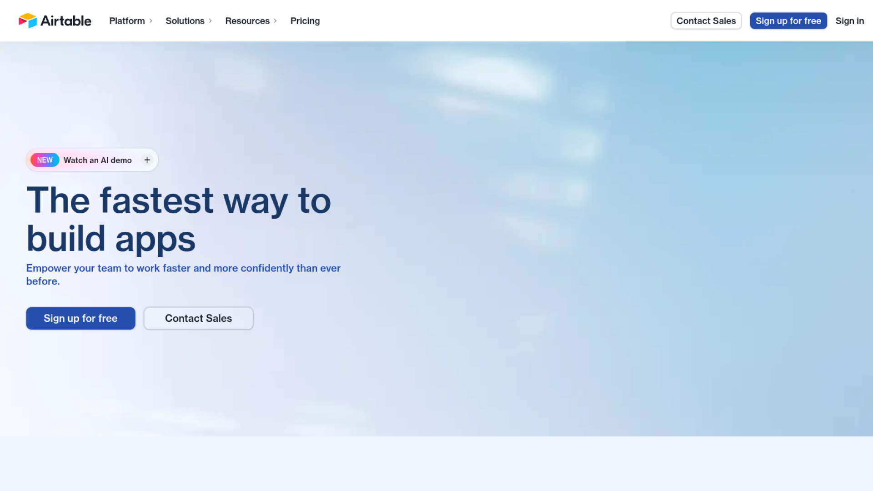Click the hero Contact Sales button
873x491 pixels.
198,318
